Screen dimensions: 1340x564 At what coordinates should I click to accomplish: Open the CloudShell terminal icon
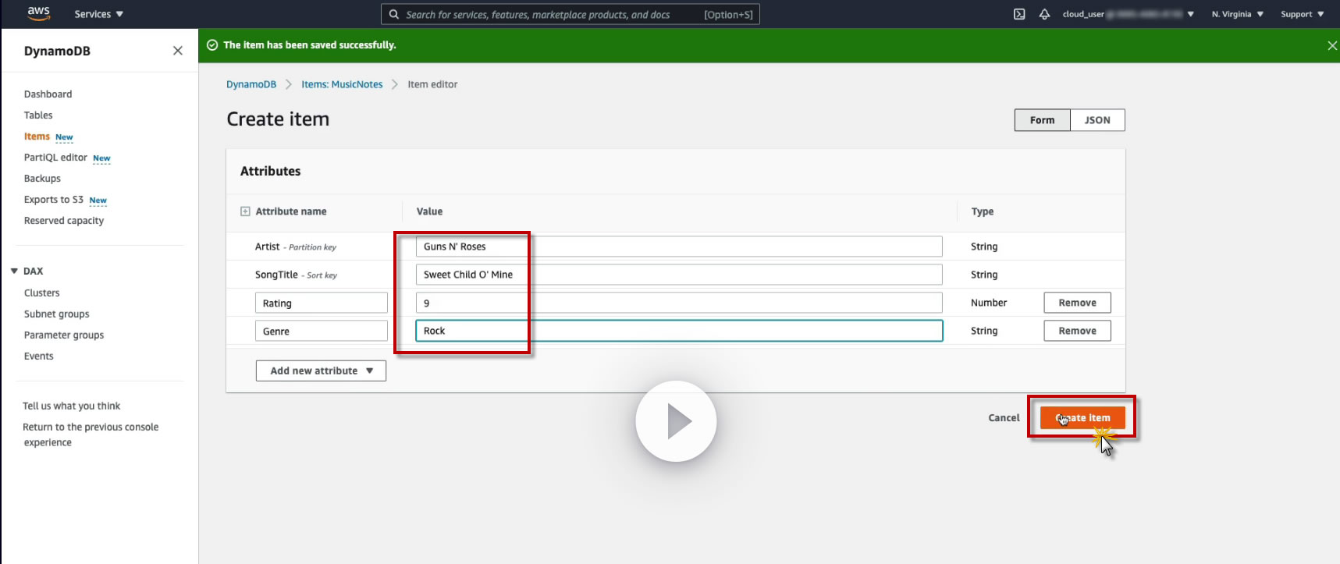[x=1019, y=14]
